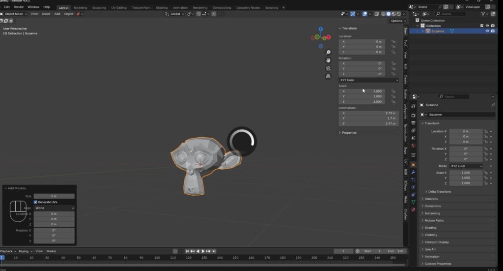Open Geometry Nodes workspace tab
This screenshot has height=271, width=503.
point(248,8)
